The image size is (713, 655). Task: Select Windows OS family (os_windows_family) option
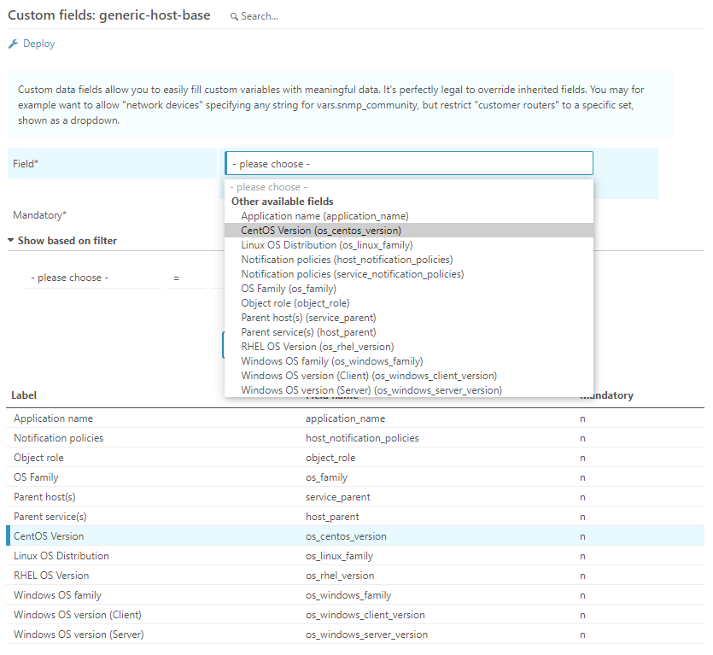click(330, 360)
